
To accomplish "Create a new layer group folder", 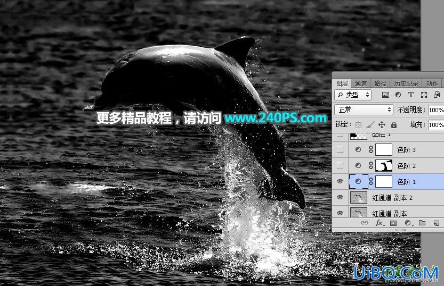I will click(x=422, y=223).
